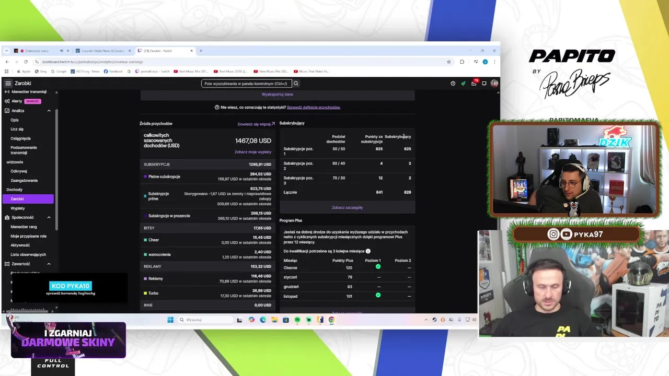Screen dimensions: 669x376
Task: Click Zobacz moje wypłaty link
Action: [x=253, y=152]
